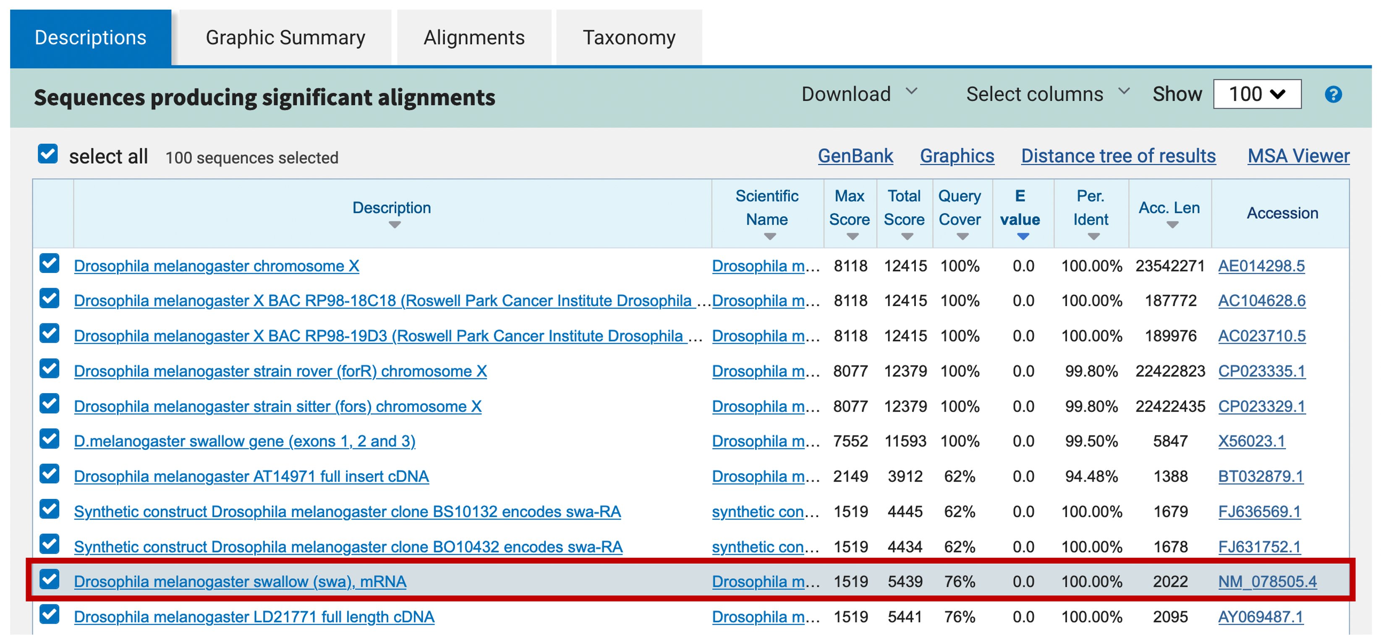Open accession AC104628.6

coord(1262,301)
